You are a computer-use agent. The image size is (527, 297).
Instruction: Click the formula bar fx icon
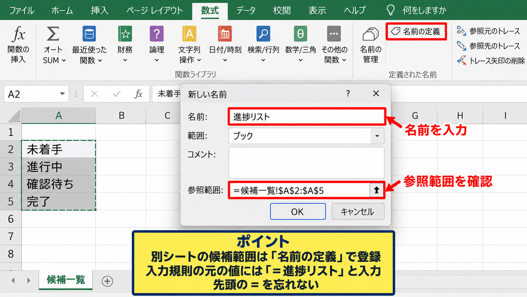coord(138,94)
